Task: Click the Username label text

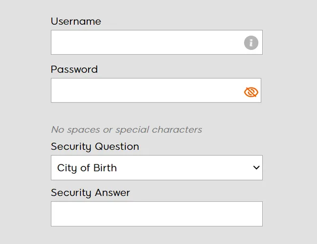Action: [x=76, y=21]
